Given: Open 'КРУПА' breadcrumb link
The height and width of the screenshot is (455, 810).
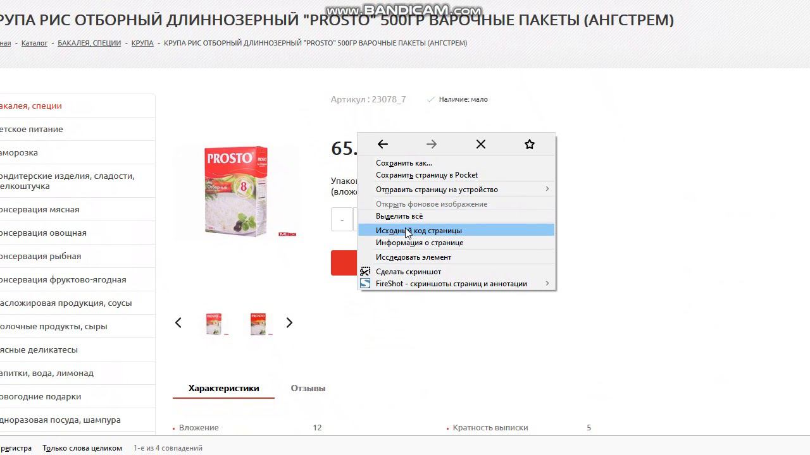Looking at the screenshot, I should coord(142,43).
